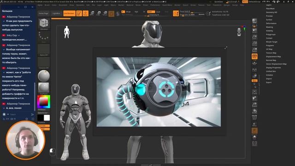
Task: Expand the Layers subpalette
Action: pyautogui.click(x=269, y=5)
